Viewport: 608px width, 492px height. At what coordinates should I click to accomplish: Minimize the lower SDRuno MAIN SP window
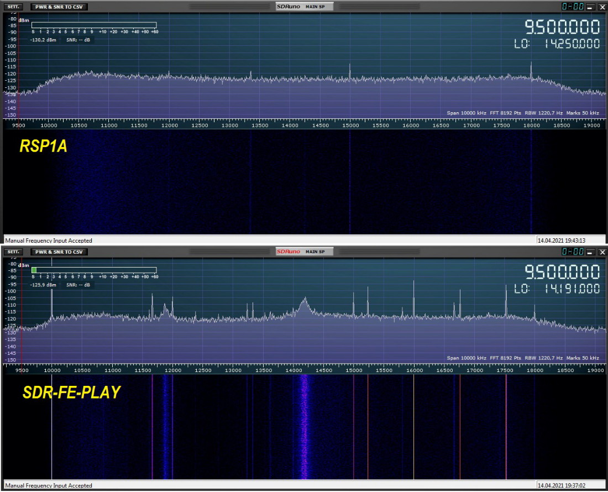coord(590,252)
